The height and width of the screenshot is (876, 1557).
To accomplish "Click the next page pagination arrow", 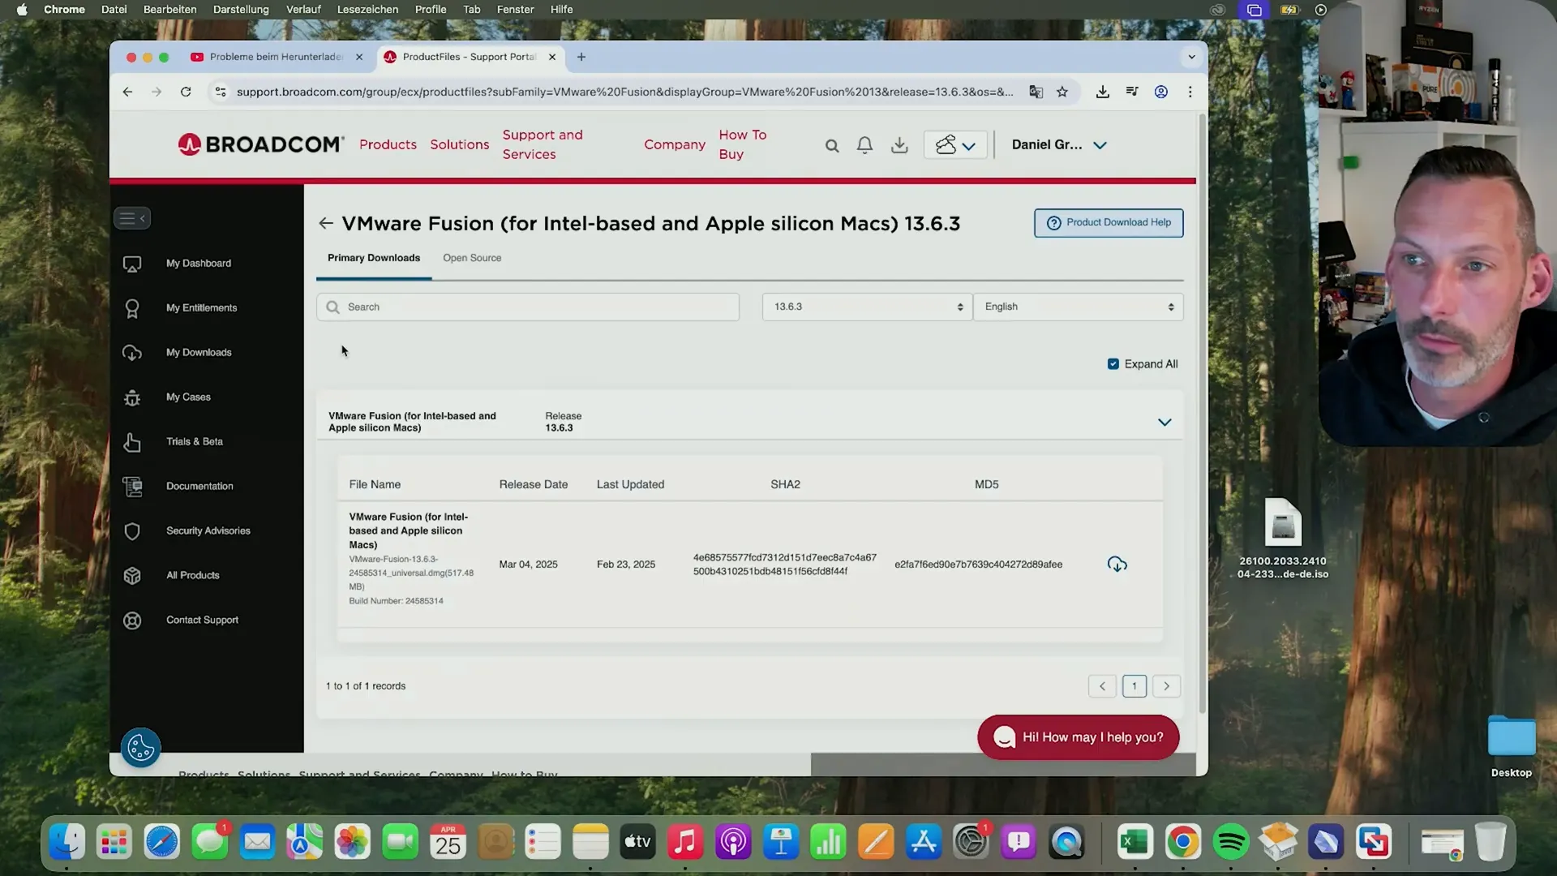I will tap(1167, 686).
